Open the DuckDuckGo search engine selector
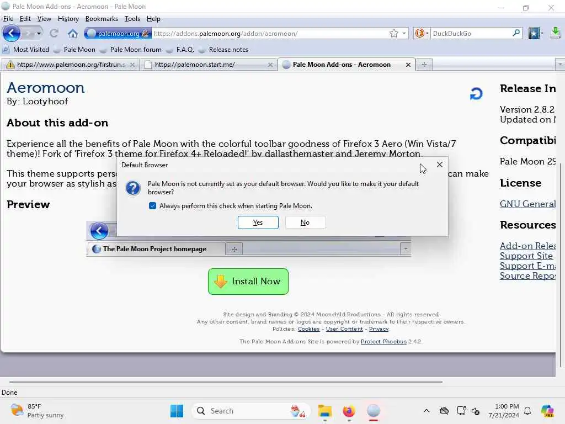Screen dimensions: 565x424 [x=422, y=34]
